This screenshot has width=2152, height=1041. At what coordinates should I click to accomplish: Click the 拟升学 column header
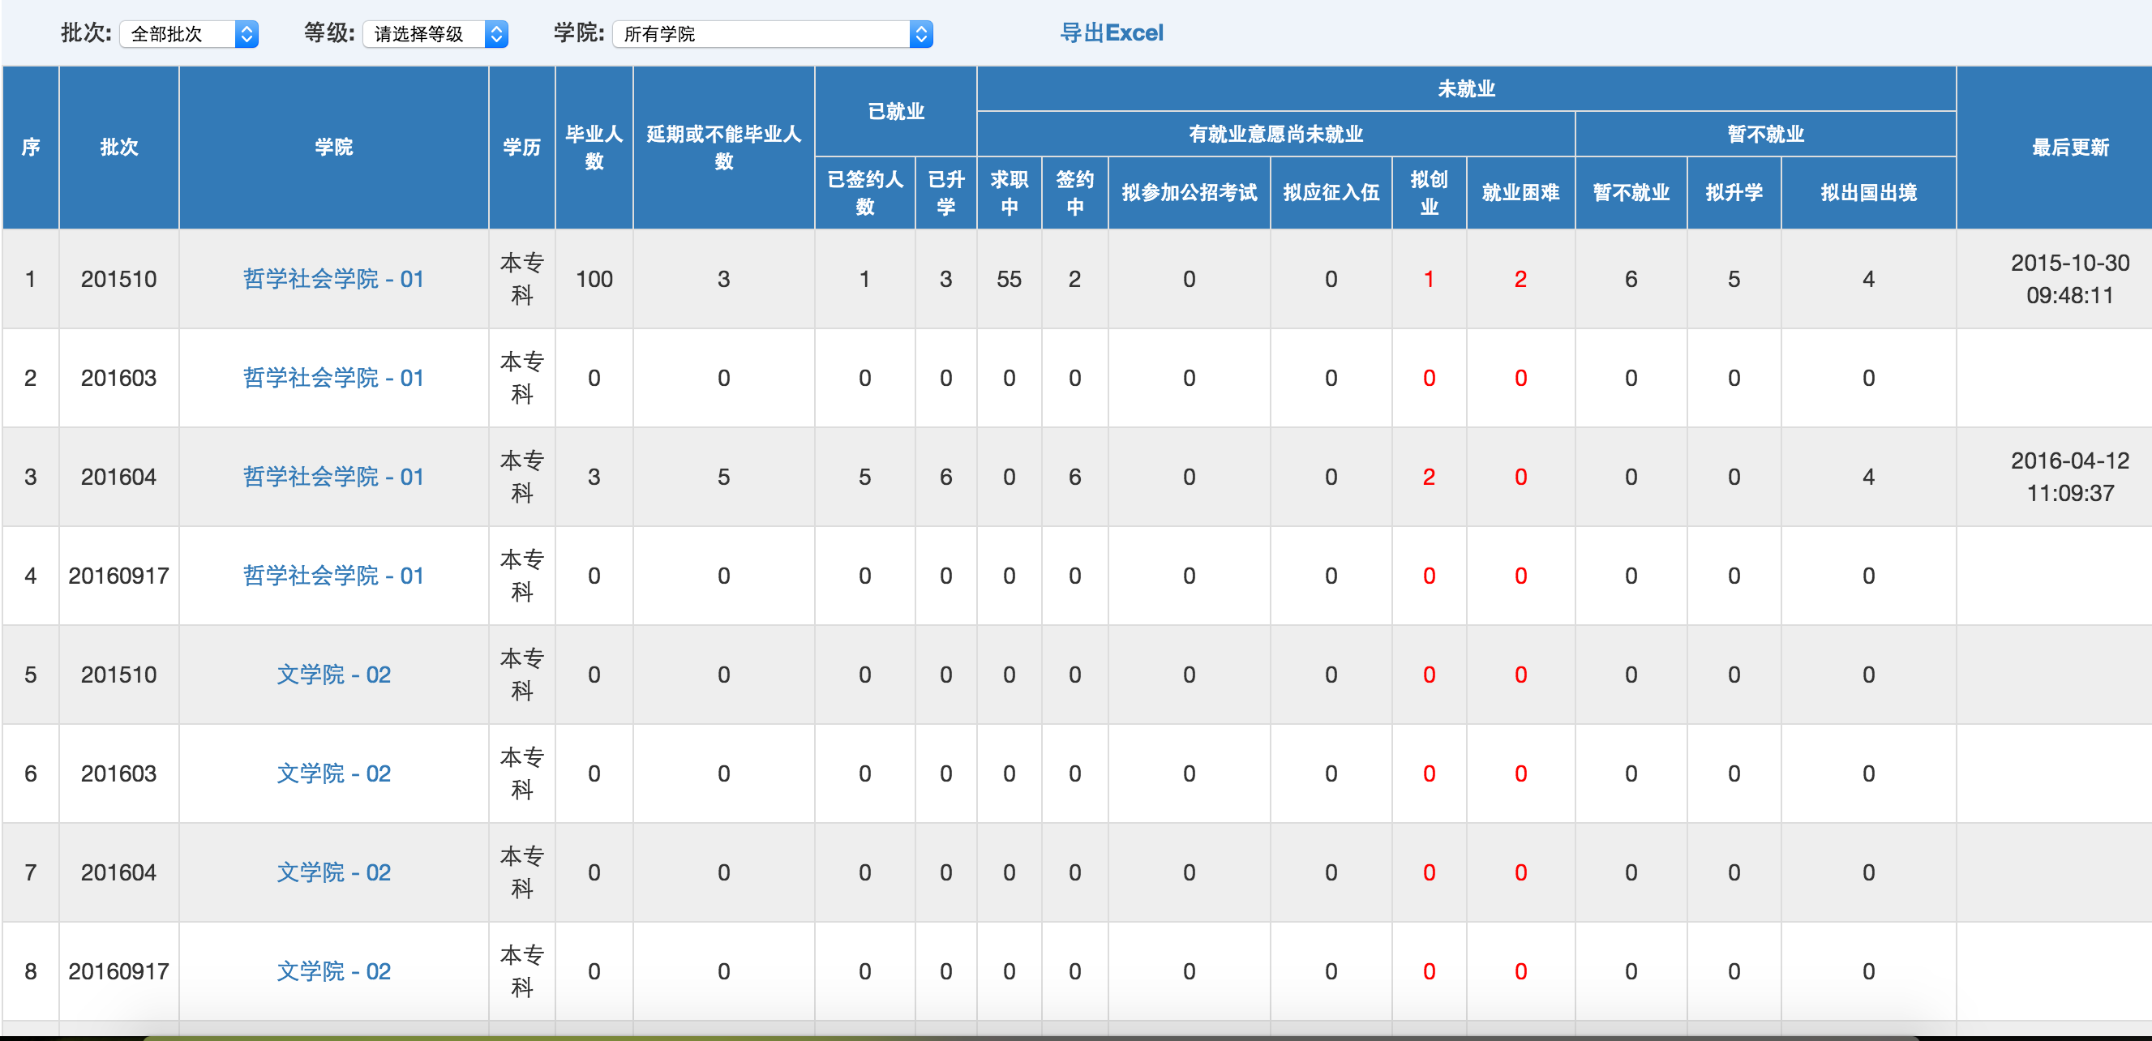tap(1734, 193)
